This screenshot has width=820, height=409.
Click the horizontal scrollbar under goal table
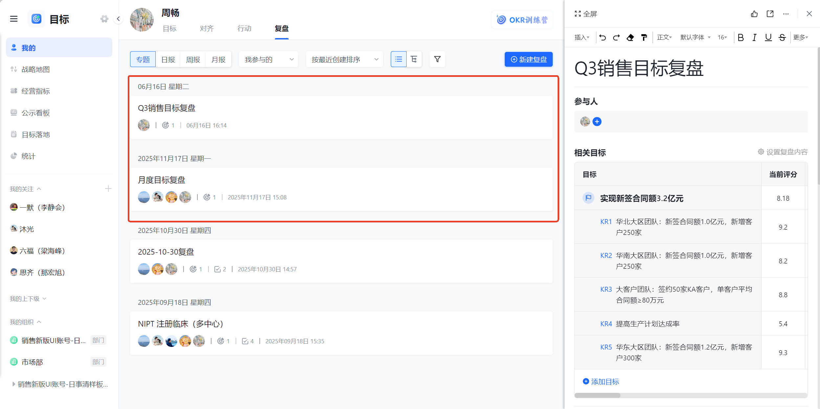(x=597, y=395)
